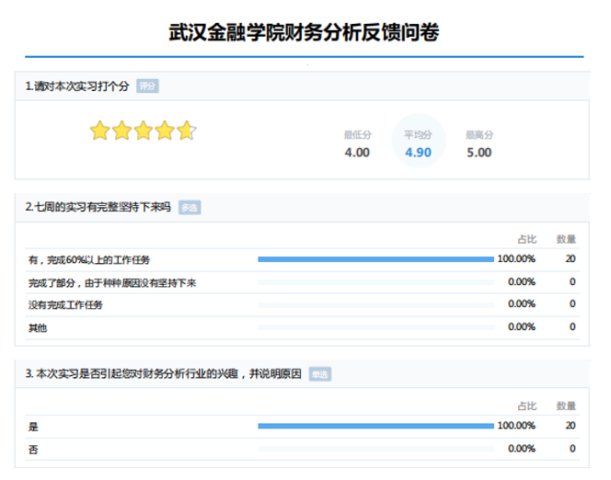Screen dimensions: 611x480
Task: Click the 100.00% value for 是
Action: click(516, 426)
